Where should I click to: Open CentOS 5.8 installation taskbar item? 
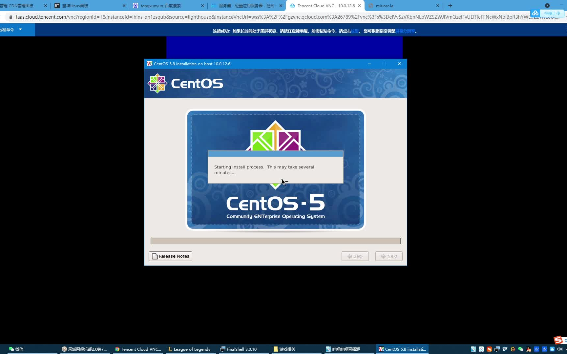coord(402,349)
